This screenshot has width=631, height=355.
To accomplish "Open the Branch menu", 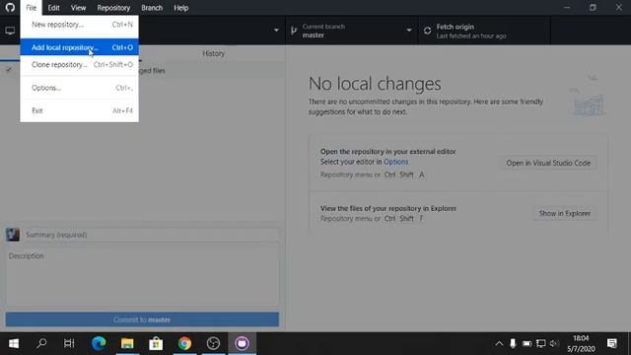I will (x=152, y=8).
